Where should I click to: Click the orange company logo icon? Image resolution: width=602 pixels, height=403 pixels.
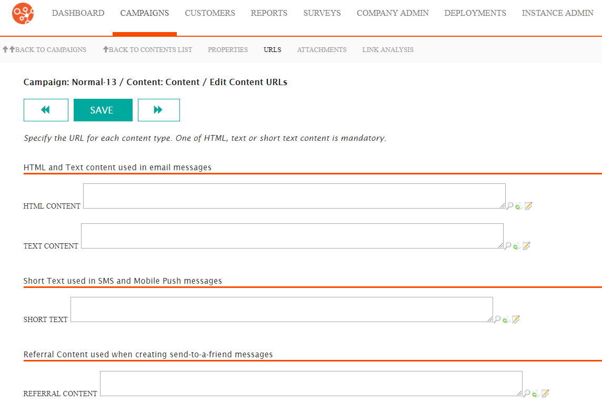pyautogui.click(x=23, y=14)
